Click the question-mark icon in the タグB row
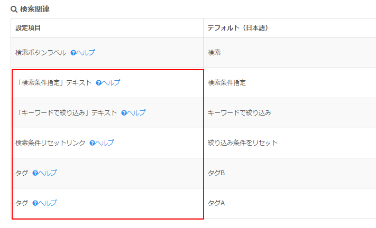The height and width of the screenshot is (228, 376). click(x=35, y=173)
